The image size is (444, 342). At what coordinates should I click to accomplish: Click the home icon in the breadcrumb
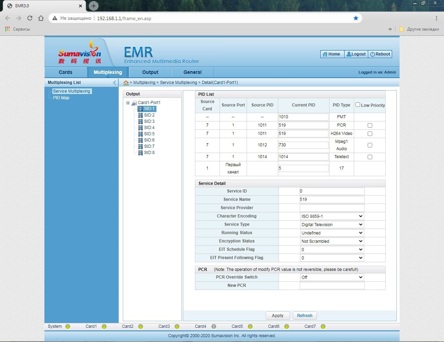126,83
